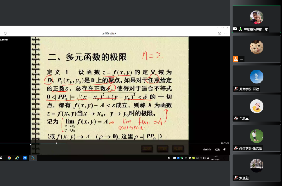Click the Windows Start button
The width and height of the screenshot is (282, 186).
[1, 158]
